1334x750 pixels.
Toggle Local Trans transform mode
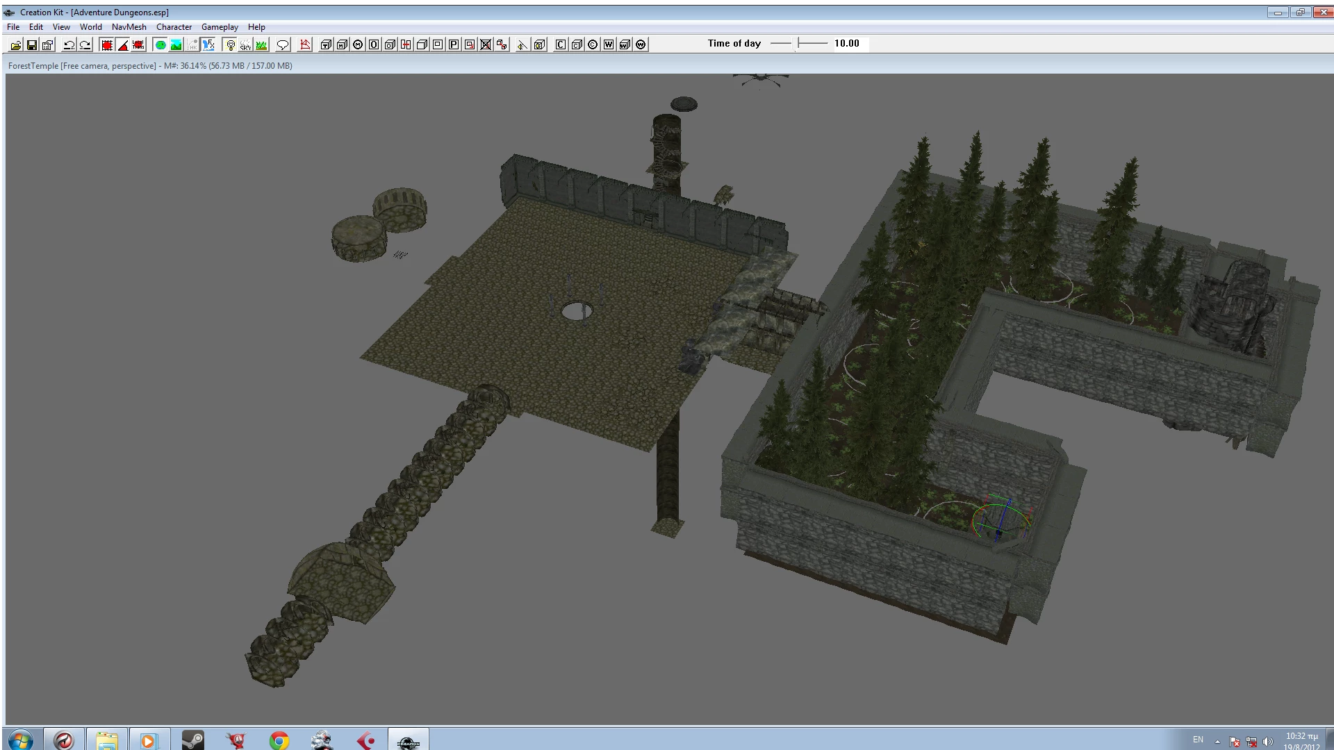[x=138, y=45]
